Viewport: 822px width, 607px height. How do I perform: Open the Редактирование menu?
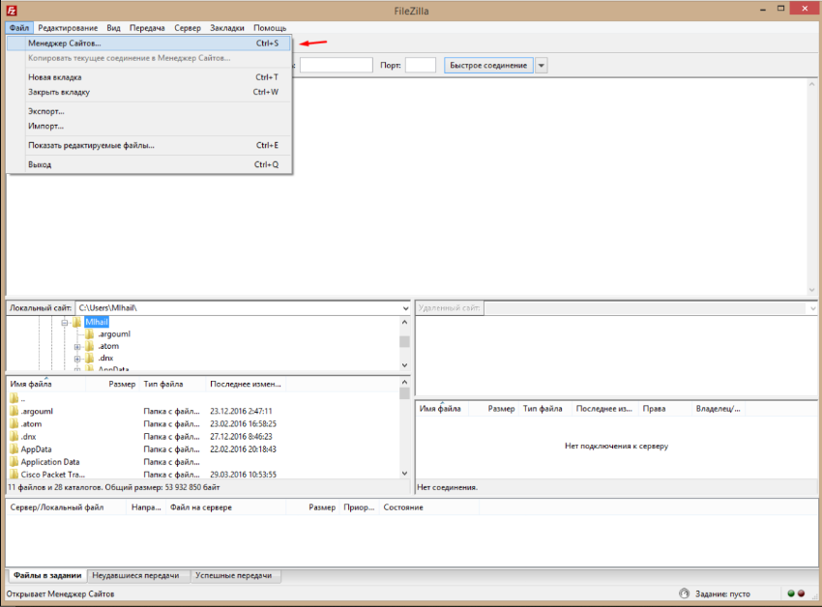68,28
